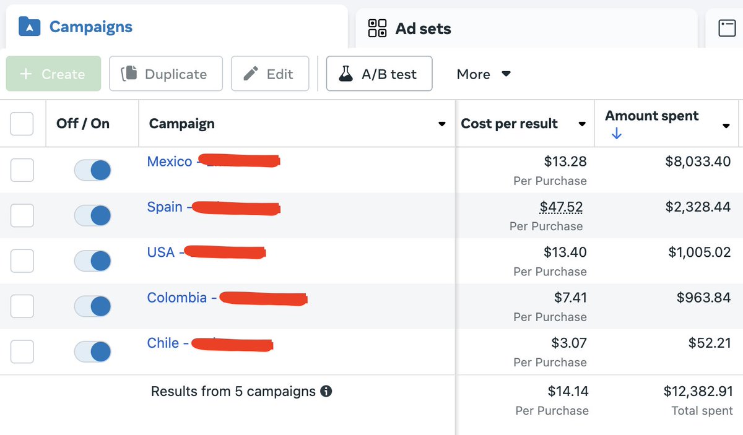This screenshot has width=743, height=435.
Task: Click the A/B test flask icon
Action: 345,74
